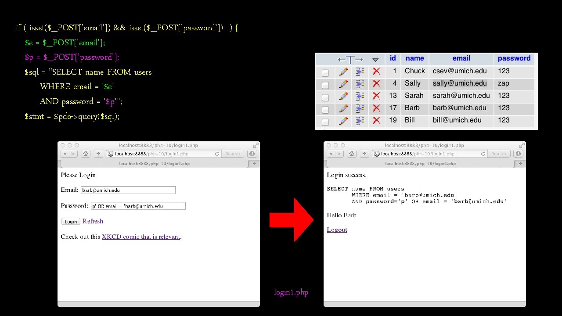Sort table by the id column header
562x316 pixels.
point(393,58)
